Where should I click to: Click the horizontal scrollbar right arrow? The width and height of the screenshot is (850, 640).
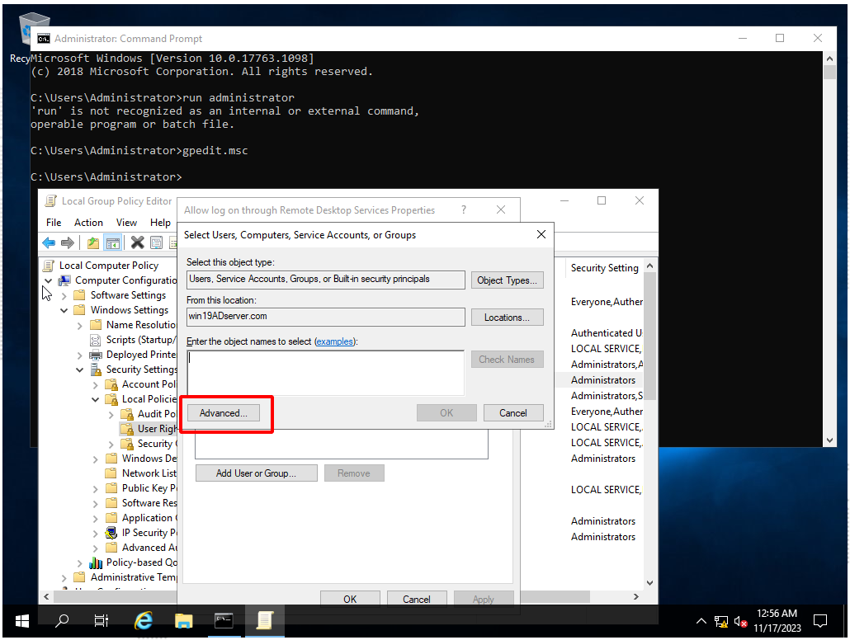tap(636, 596)
